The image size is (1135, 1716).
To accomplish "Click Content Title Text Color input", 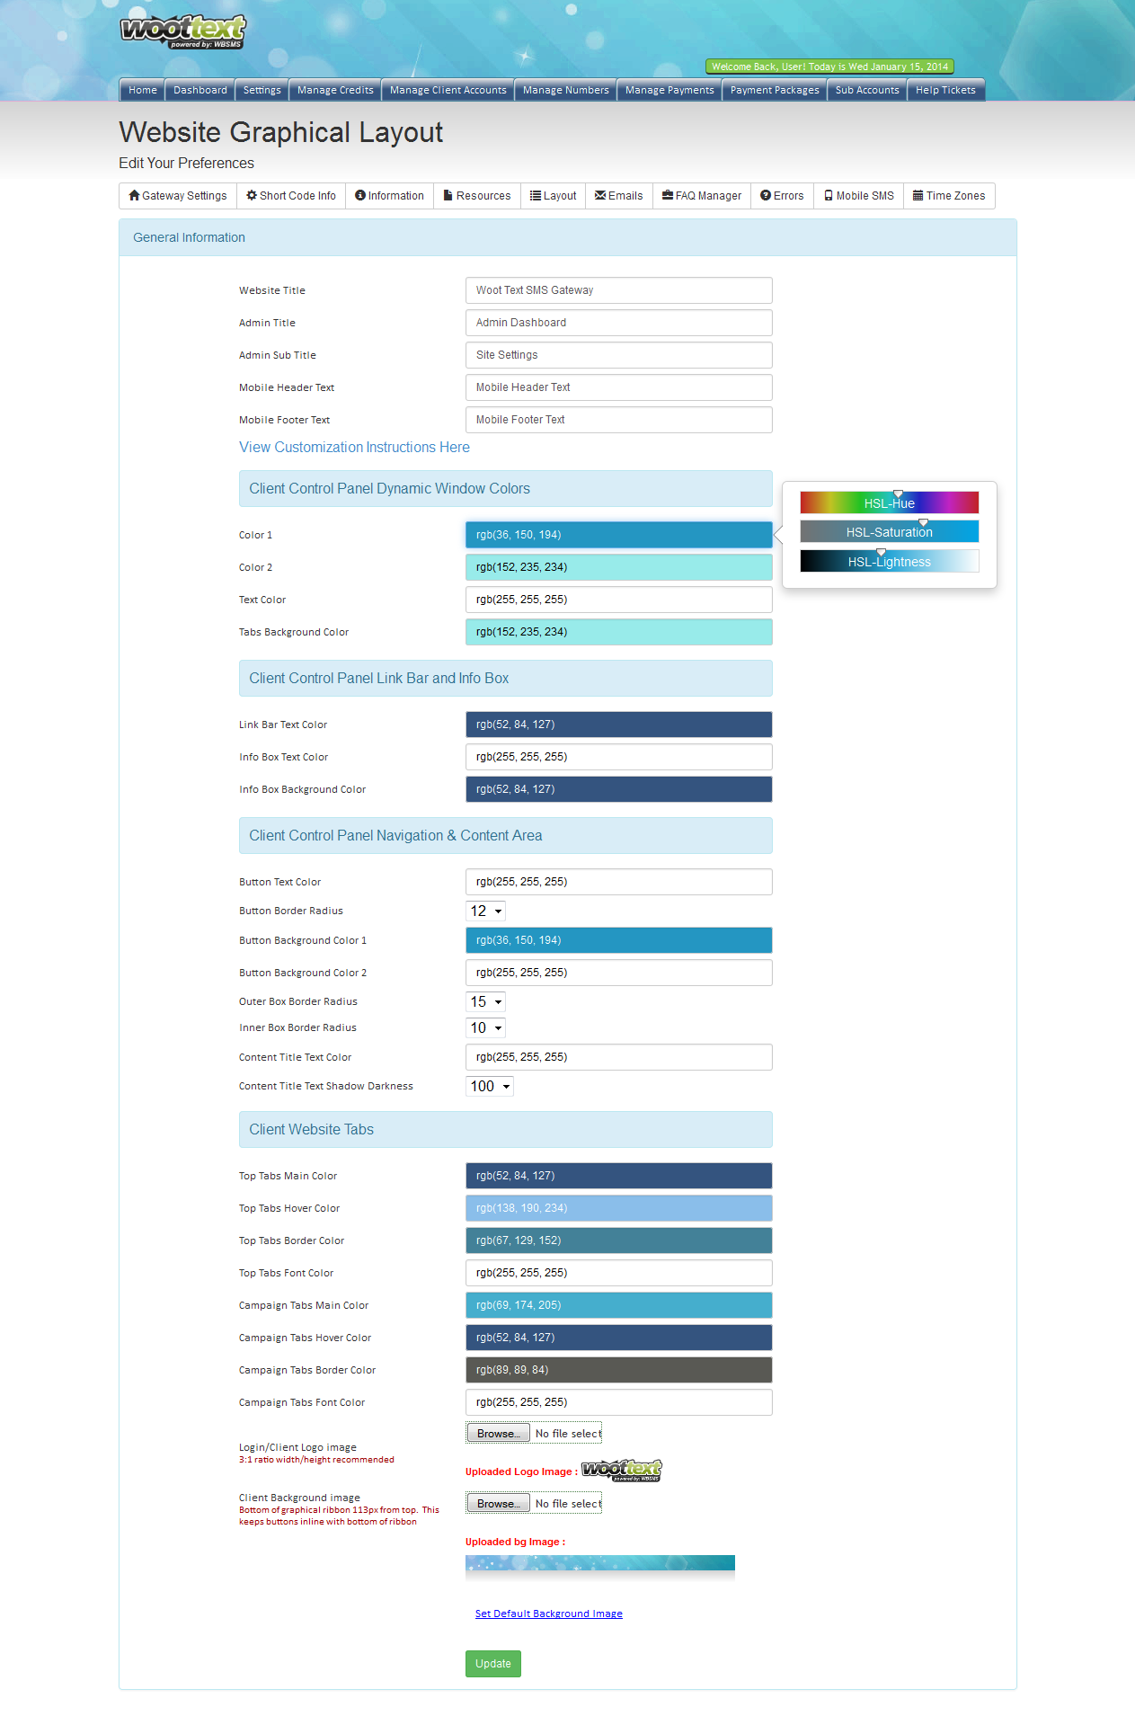I will 619,1057.
